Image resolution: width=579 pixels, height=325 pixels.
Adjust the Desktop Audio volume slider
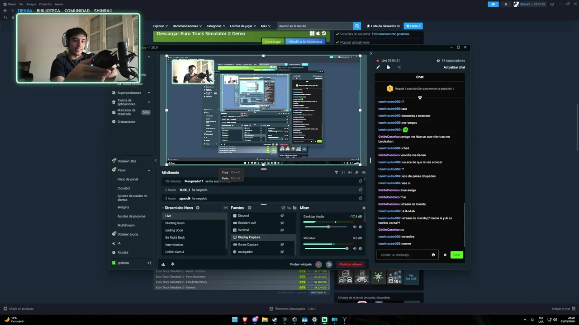pyautogui.click(x=327, y=227)
